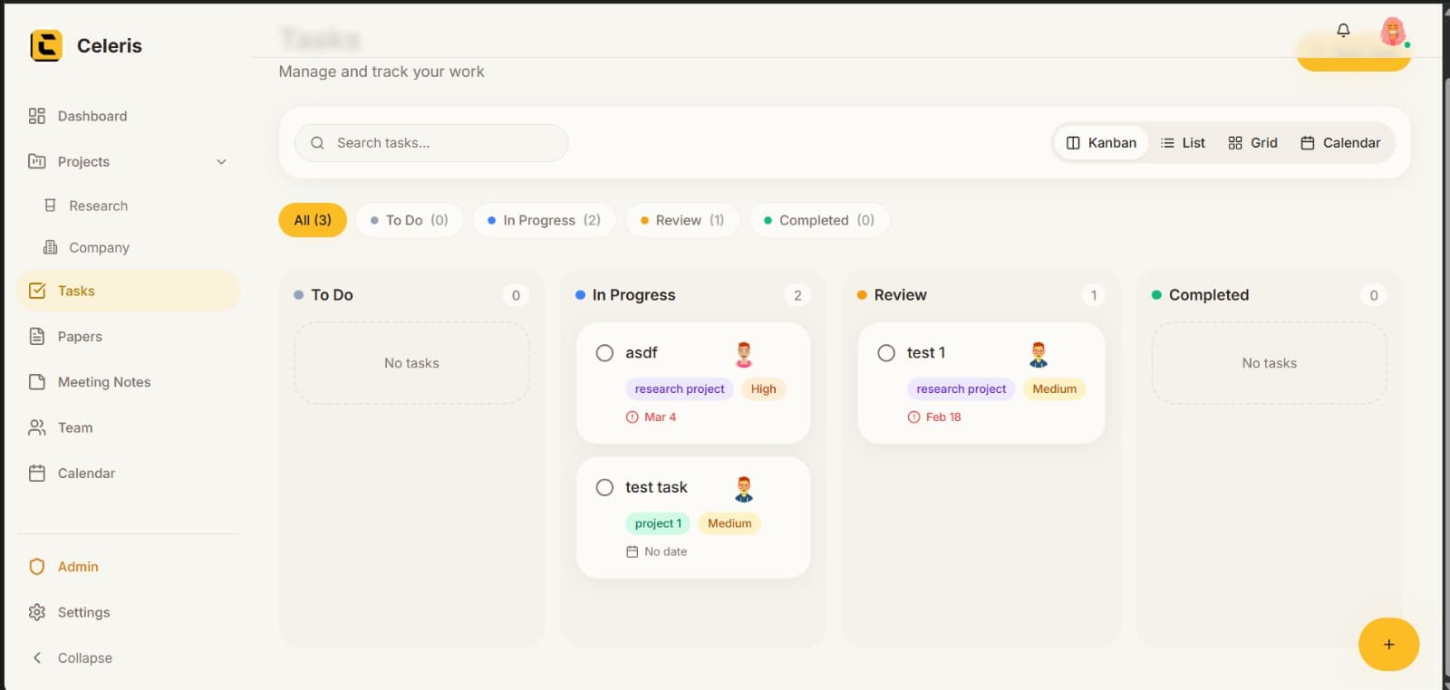This screenshot has width=1450, height=690.
Task: Check off the test 1 task
Action: [886, 353]
